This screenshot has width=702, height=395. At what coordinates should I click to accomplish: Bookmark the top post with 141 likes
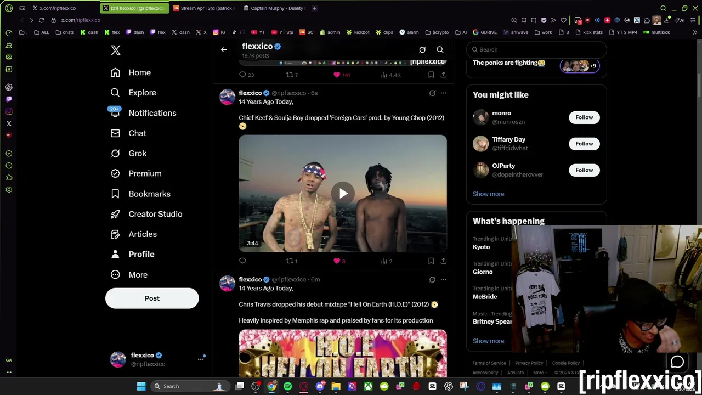point(431,75)
